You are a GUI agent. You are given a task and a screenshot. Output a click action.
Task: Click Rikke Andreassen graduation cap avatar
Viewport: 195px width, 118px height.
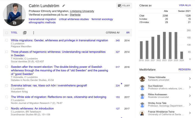(142, 96)
